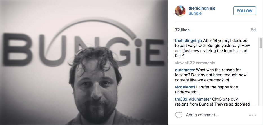Click the post caption text about leaving Bungie
Image resolution: width=263 pixels, height=125 pixels.
pyautogui.click(x=211, y=48)
